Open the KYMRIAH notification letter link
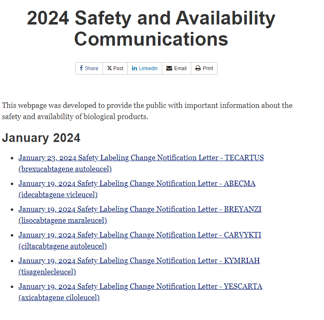324x320 pixels. click(x=139, y=261)
